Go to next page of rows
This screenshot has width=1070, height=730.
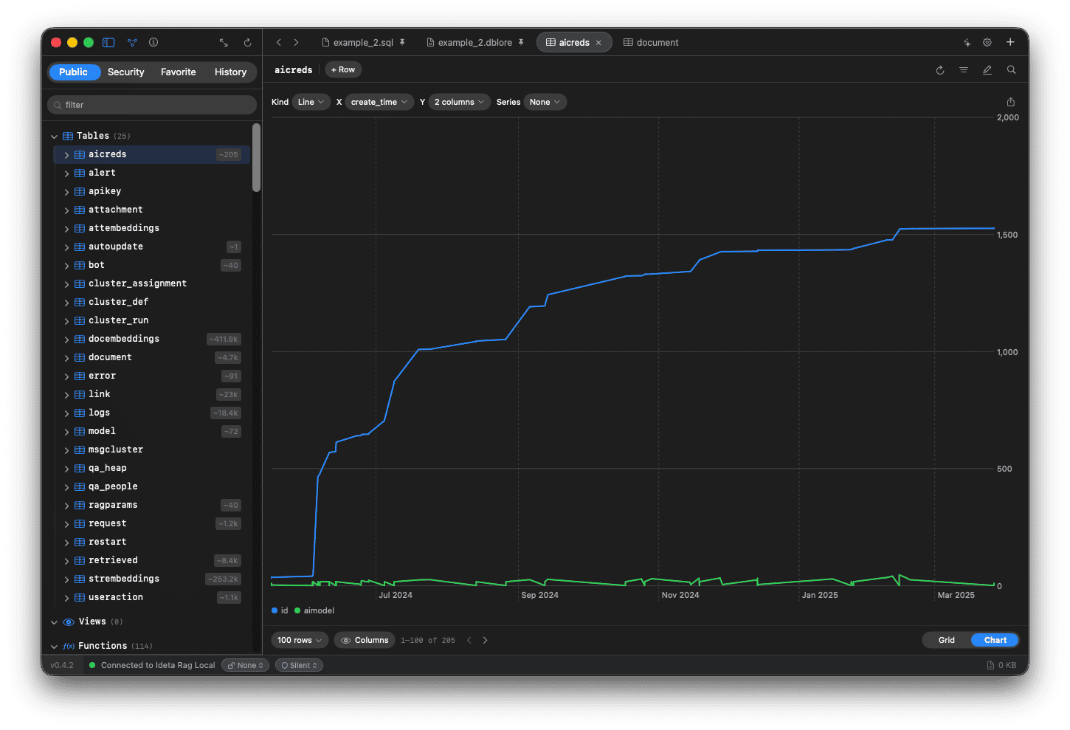485,640
